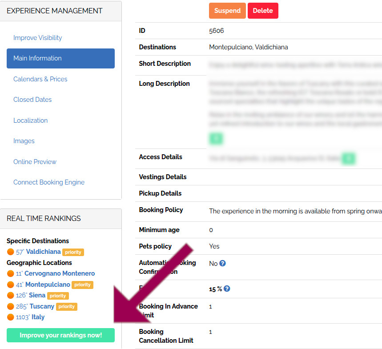Click help icon next to Automatic Booking Confirmation
The image size is (382, 349).
[223, 263]
